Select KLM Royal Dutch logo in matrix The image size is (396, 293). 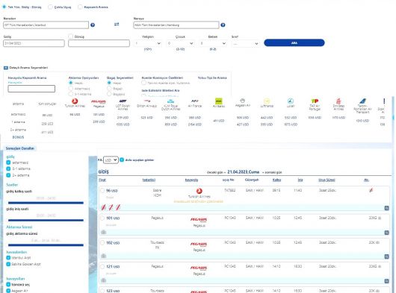[170, 101]
